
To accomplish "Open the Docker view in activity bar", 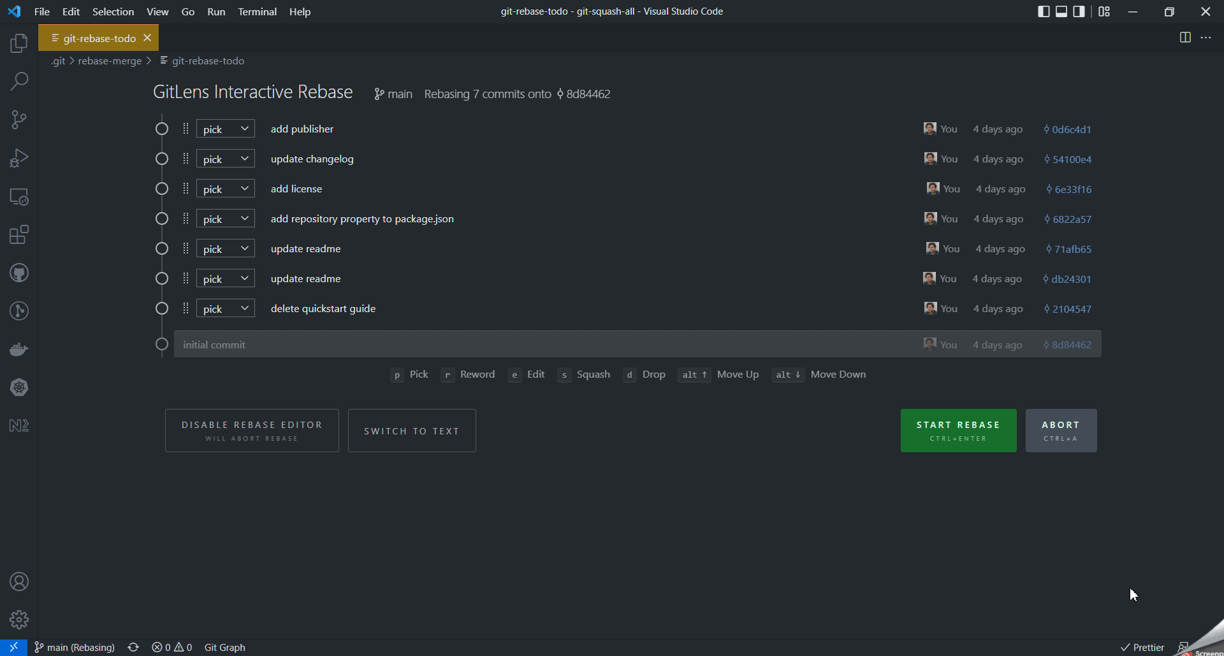I will [19, 349].
